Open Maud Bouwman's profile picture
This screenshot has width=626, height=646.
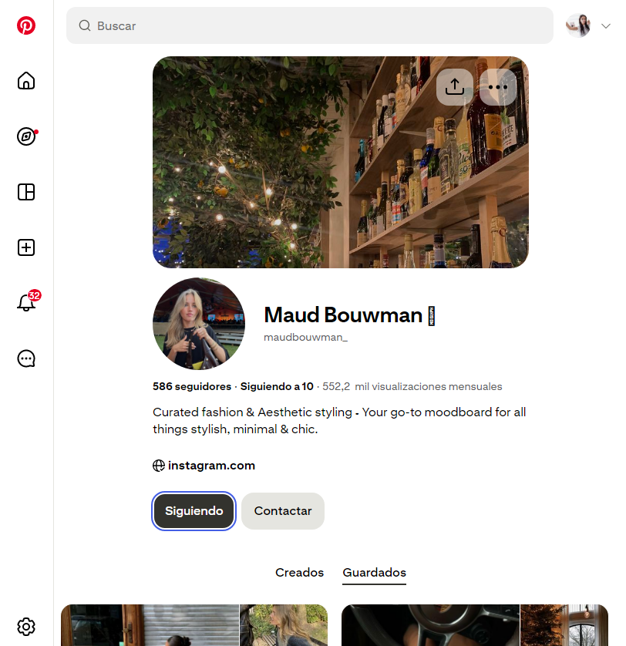199,324
